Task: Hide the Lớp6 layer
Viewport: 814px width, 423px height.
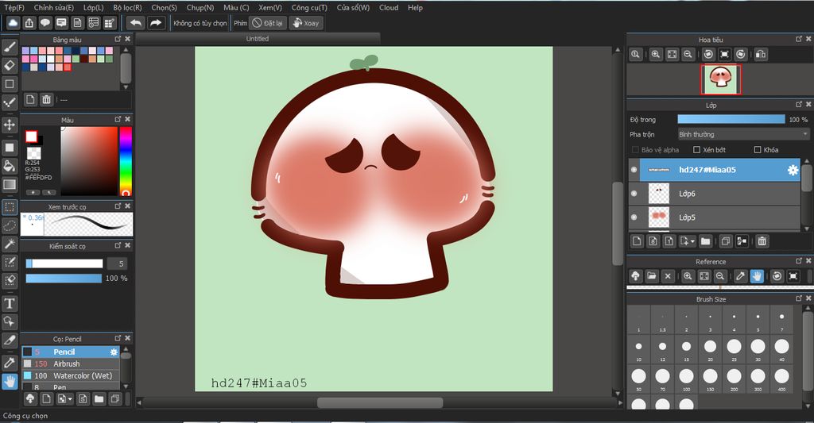Action: click(634, 194)
